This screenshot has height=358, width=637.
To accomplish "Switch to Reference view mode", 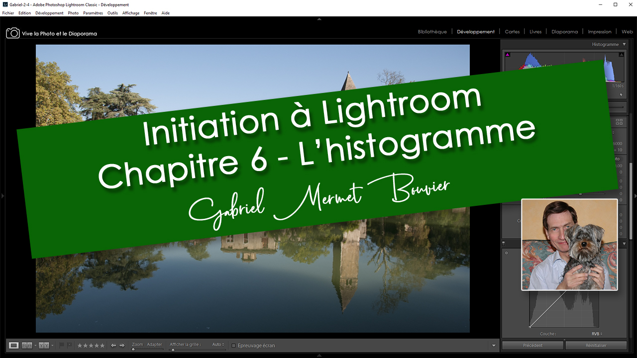I will click(x=27, y=345).
